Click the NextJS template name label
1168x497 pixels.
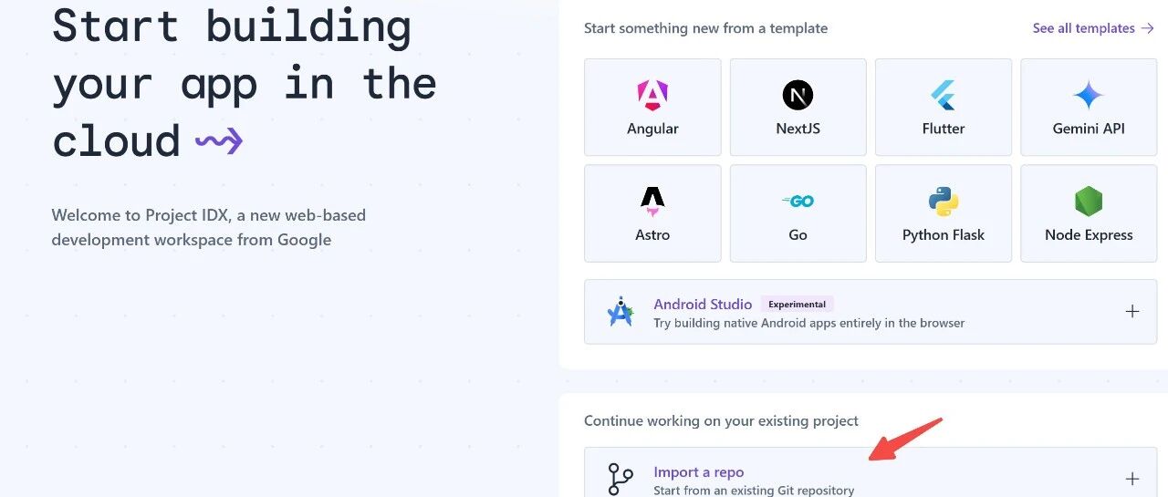point(798,129)
